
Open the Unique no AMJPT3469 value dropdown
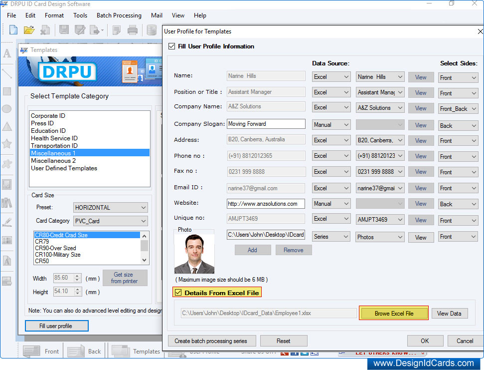[x=380, y=220]
